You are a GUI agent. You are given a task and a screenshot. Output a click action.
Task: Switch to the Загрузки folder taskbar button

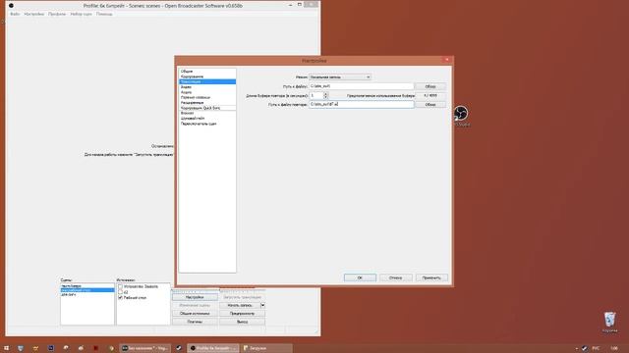point(266,348)
